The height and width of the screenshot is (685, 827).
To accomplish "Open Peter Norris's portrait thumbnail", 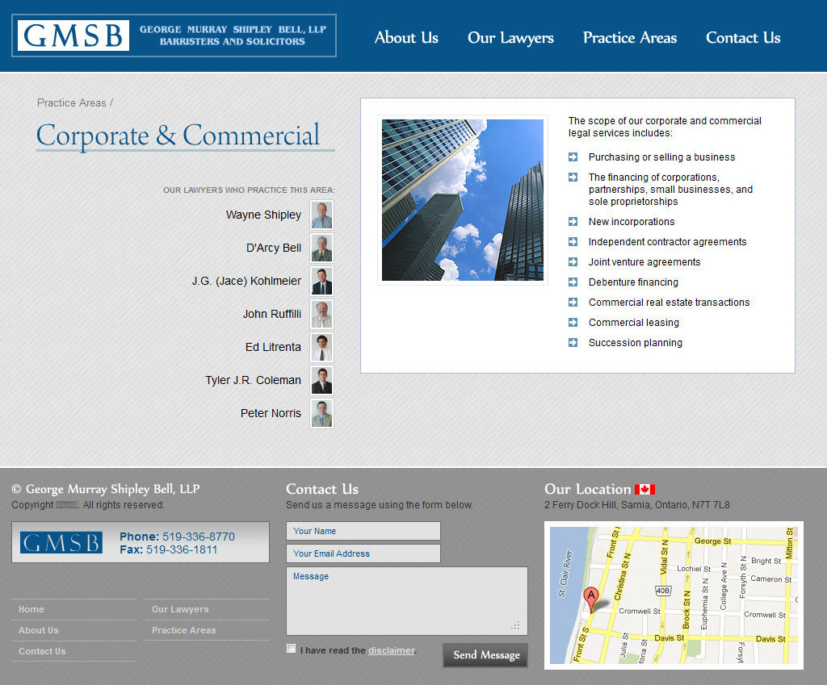I will (x=322, y=413).
